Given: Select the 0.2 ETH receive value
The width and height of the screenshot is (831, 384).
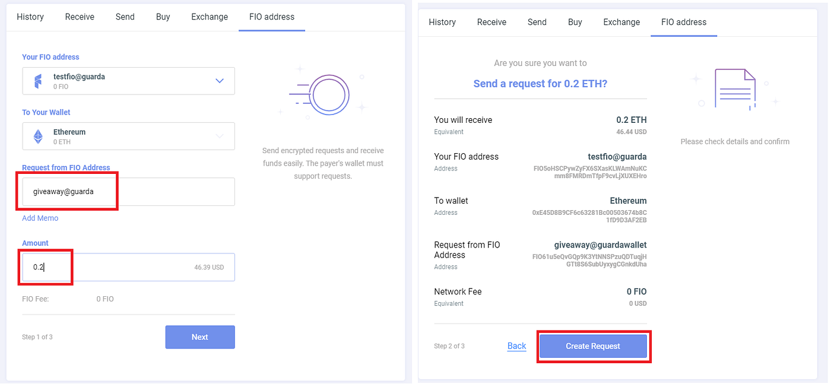Looking at the screenshot, I should 632,120.
